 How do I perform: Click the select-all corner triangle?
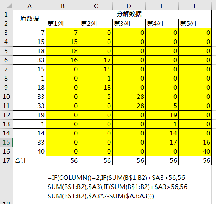click(x=9, y=6)
